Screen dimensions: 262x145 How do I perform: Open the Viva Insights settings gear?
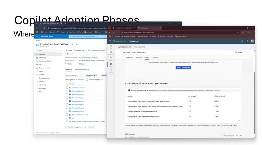click(242, 41)
